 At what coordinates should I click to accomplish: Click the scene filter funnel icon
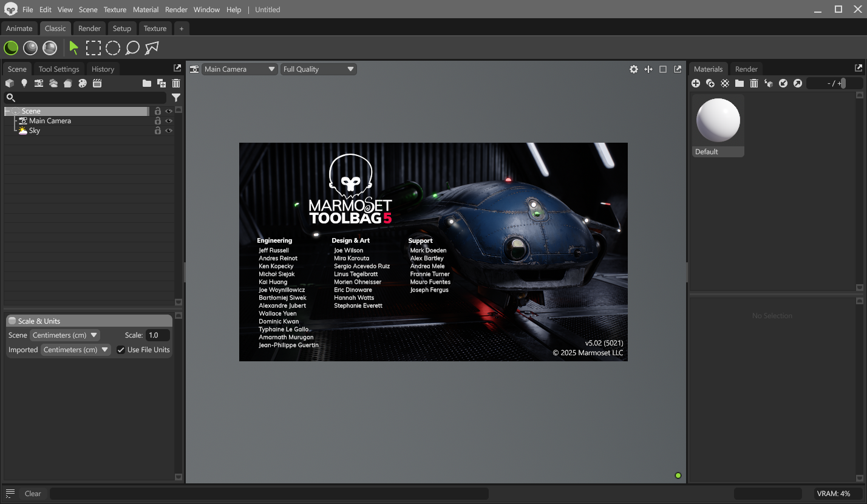pos(176,97)
